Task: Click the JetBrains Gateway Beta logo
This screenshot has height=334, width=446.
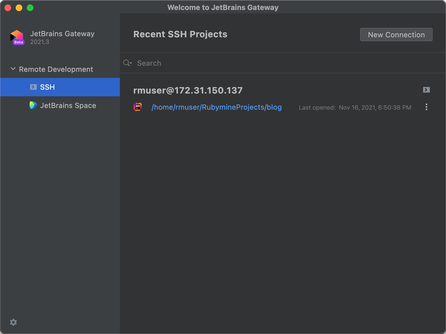Action: (17, 37)
